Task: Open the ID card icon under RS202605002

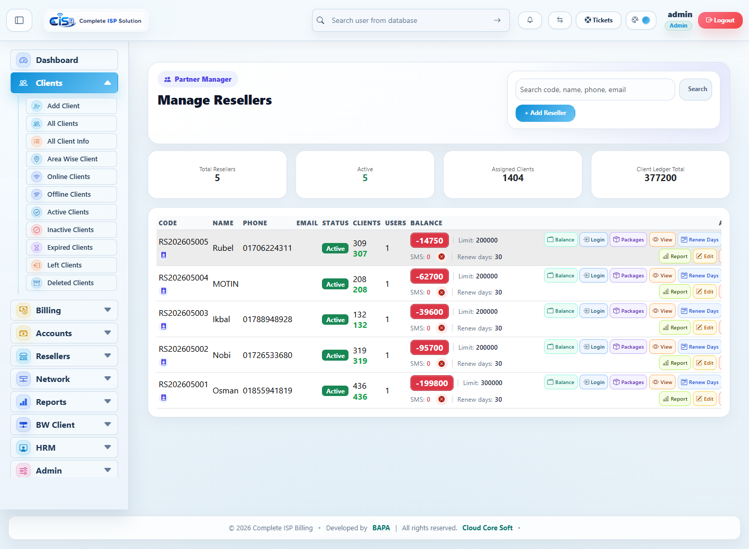Action: [163, 362]
